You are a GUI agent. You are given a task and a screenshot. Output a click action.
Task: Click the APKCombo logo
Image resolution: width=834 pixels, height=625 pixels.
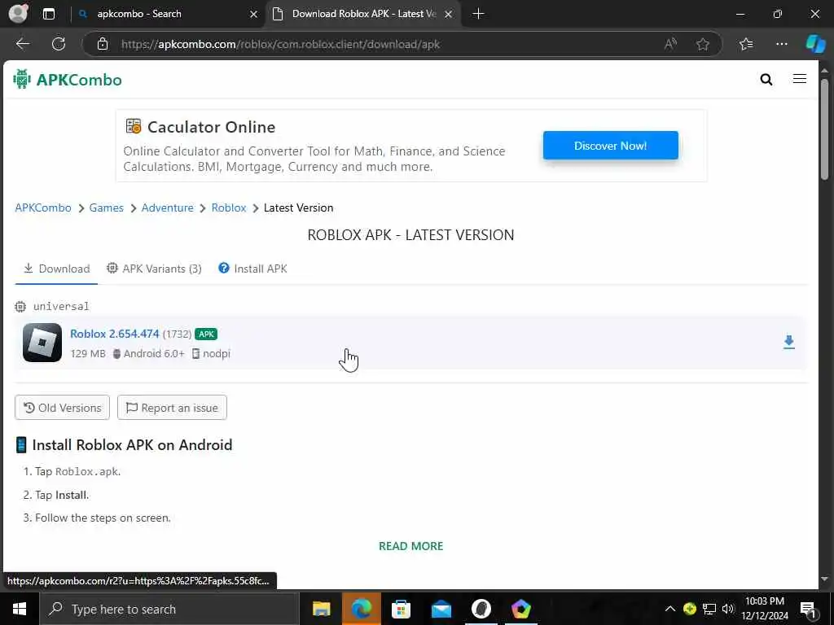click(68, 79)
